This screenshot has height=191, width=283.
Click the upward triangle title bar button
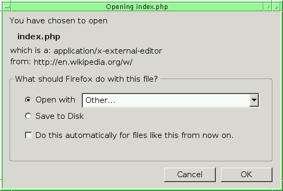click(x=276, y=7)
